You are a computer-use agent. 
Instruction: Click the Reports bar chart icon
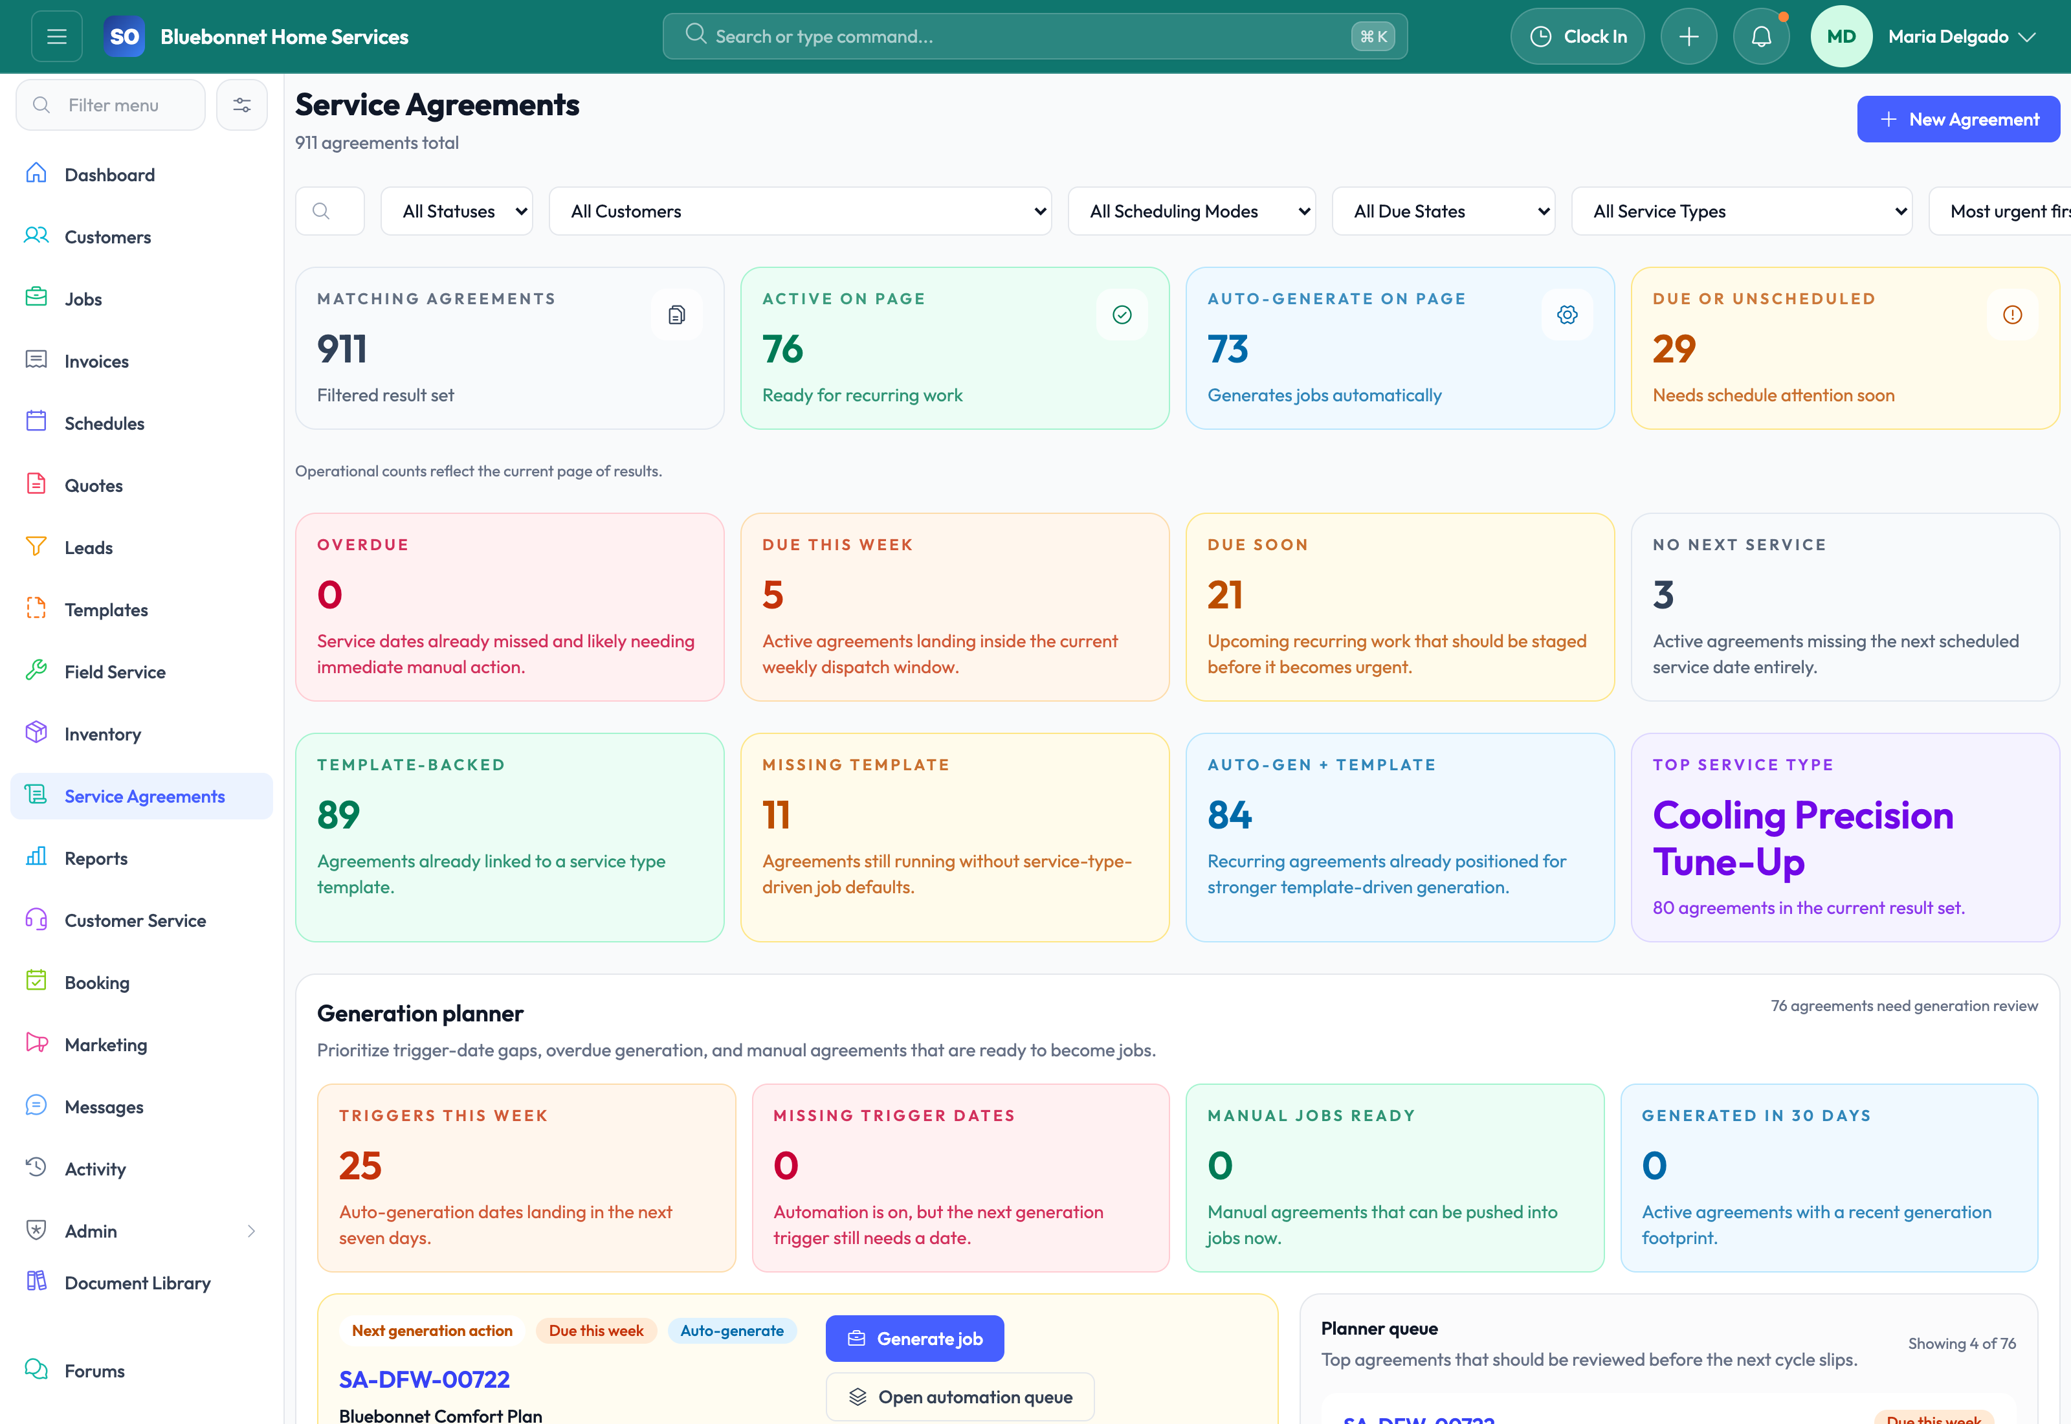tap(37, 856)
